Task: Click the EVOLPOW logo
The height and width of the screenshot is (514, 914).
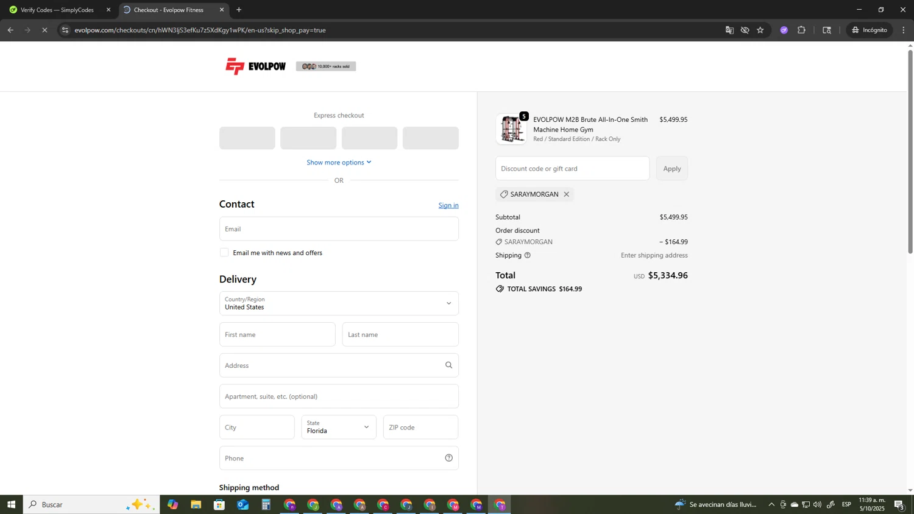Action: click(255, 66)
